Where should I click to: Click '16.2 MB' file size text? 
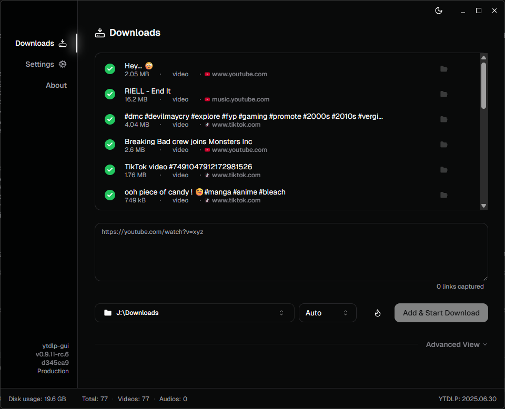(x=136, y=99)
